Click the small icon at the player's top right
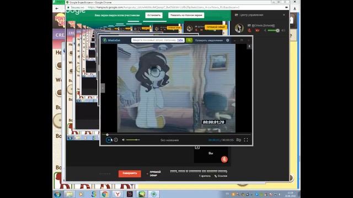This screenshot has height=198, width=353. click(x=249, y=46)
